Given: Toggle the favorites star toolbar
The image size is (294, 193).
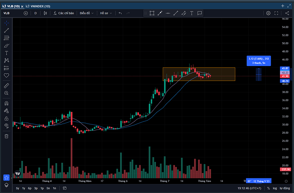Looking at the screenshot, I should (6, 177).
